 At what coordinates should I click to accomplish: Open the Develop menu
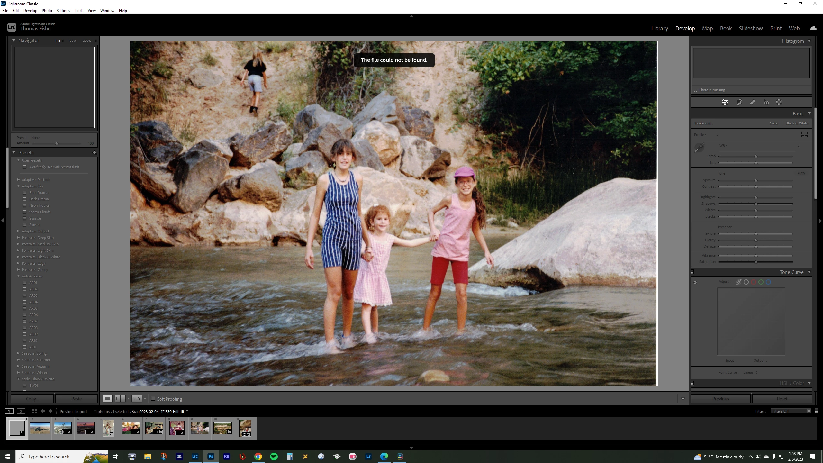click(x=30, y=10)
